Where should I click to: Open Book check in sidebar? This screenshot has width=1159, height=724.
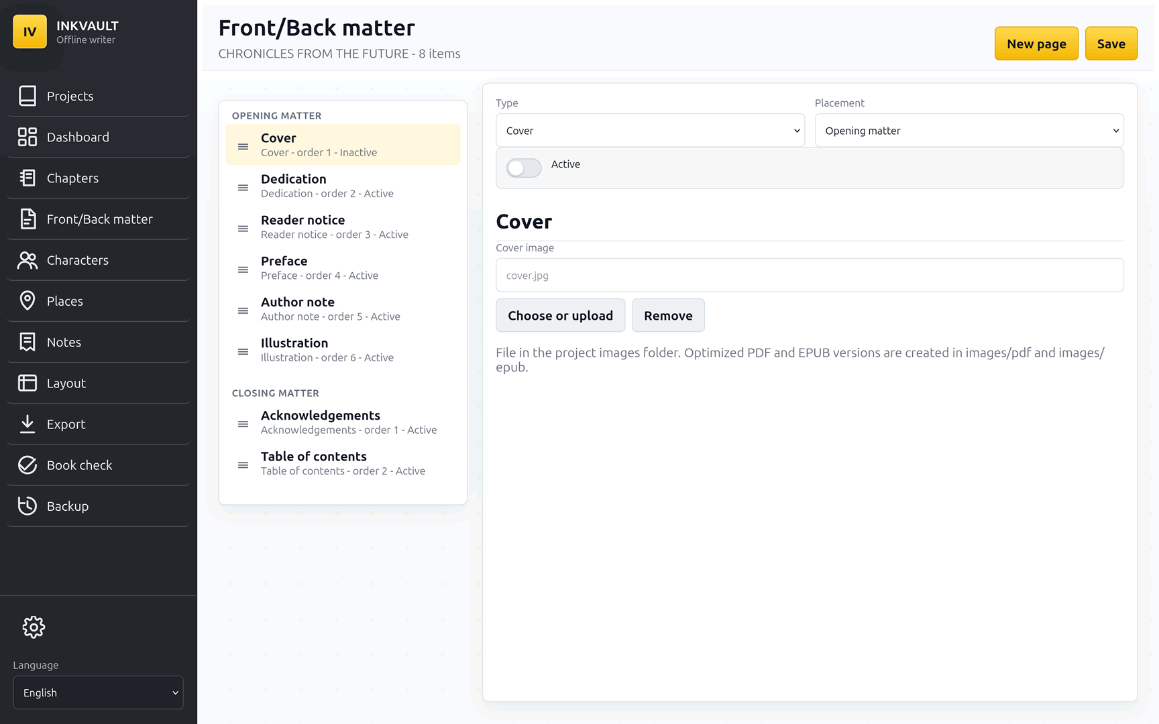point(98,465)
